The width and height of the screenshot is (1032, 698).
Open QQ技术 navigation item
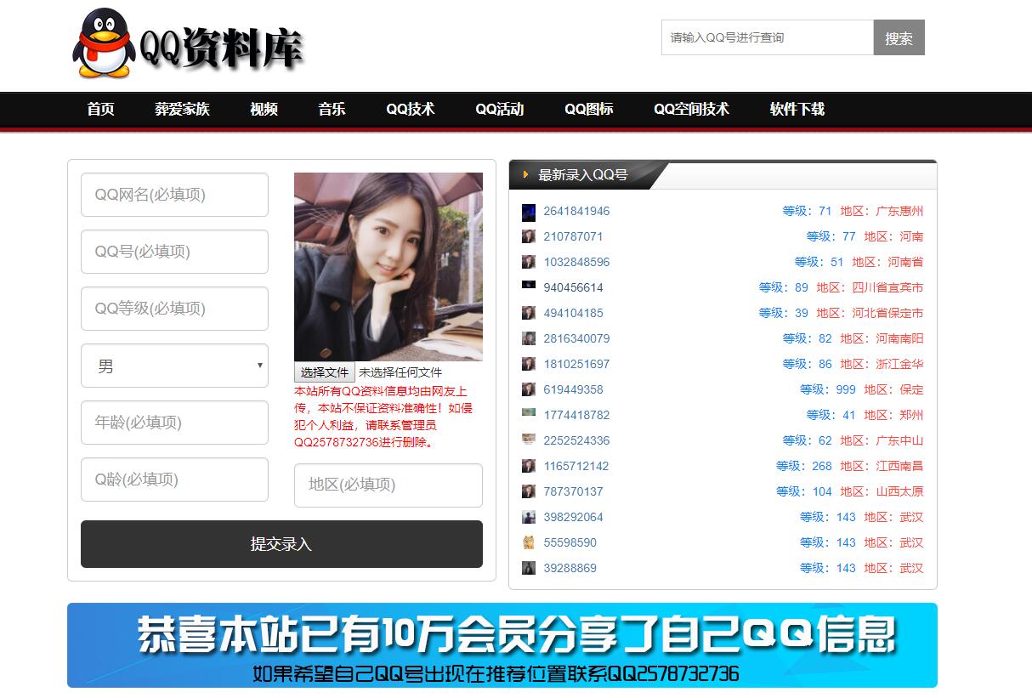pos(411,109)
